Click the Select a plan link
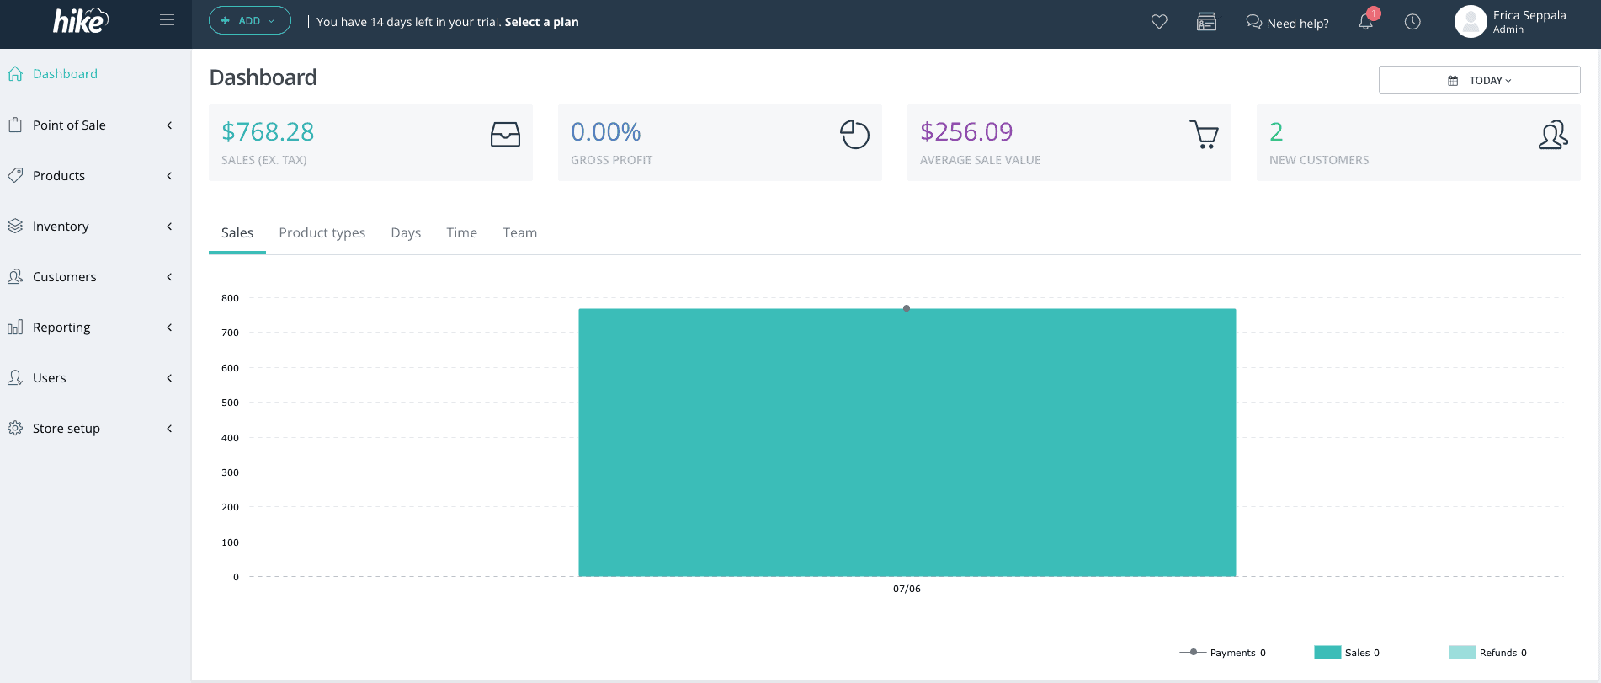The height and width of the screenshot is (683, 1601). [x=541, y=22]
